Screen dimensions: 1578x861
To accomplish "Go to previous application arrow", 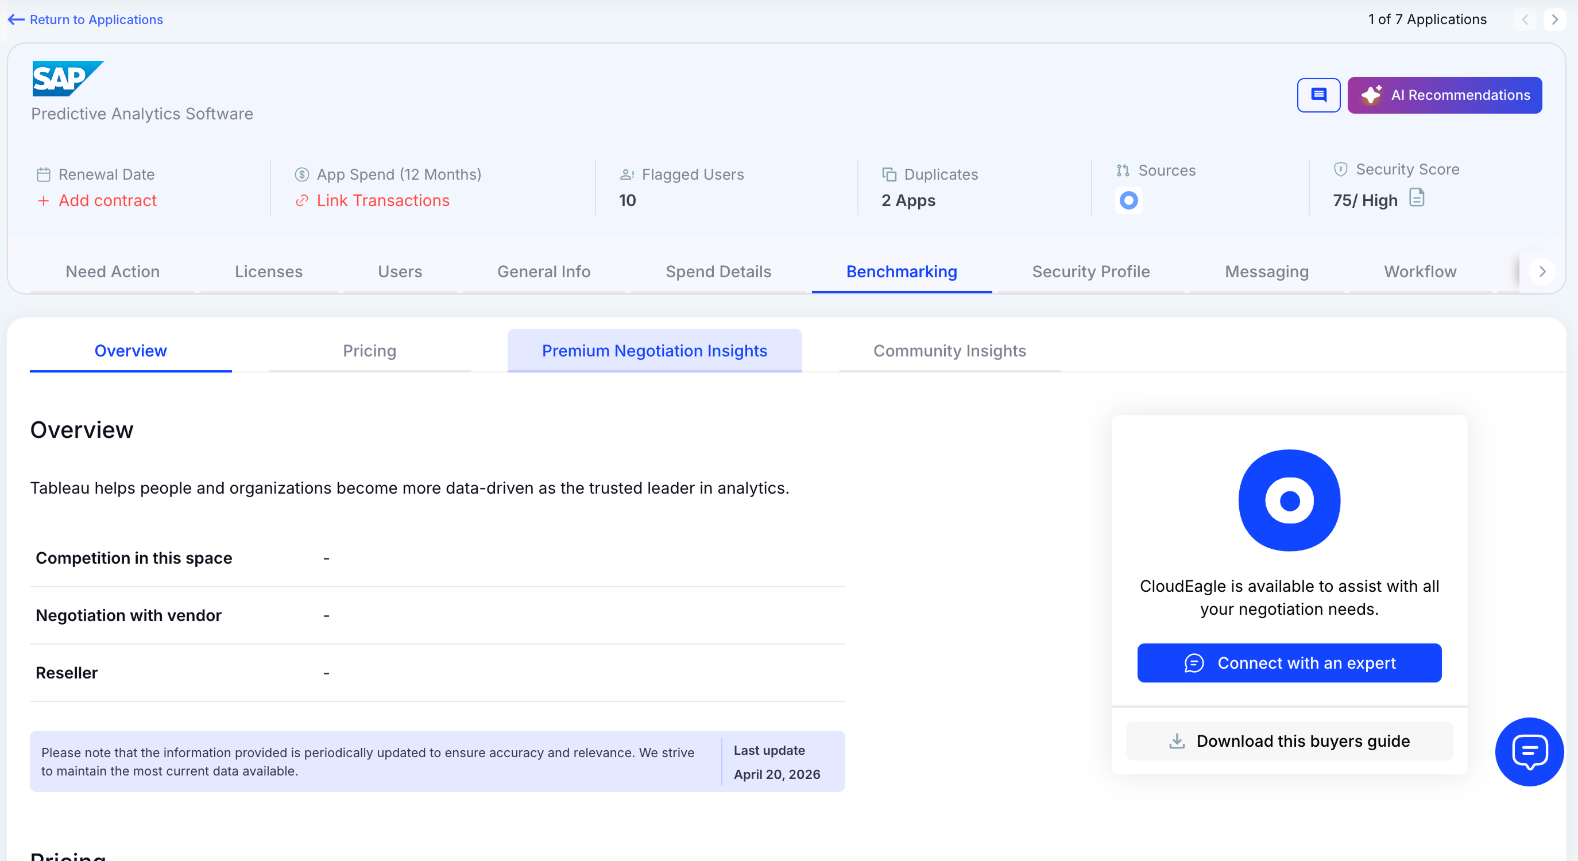I will (1525, 20).
